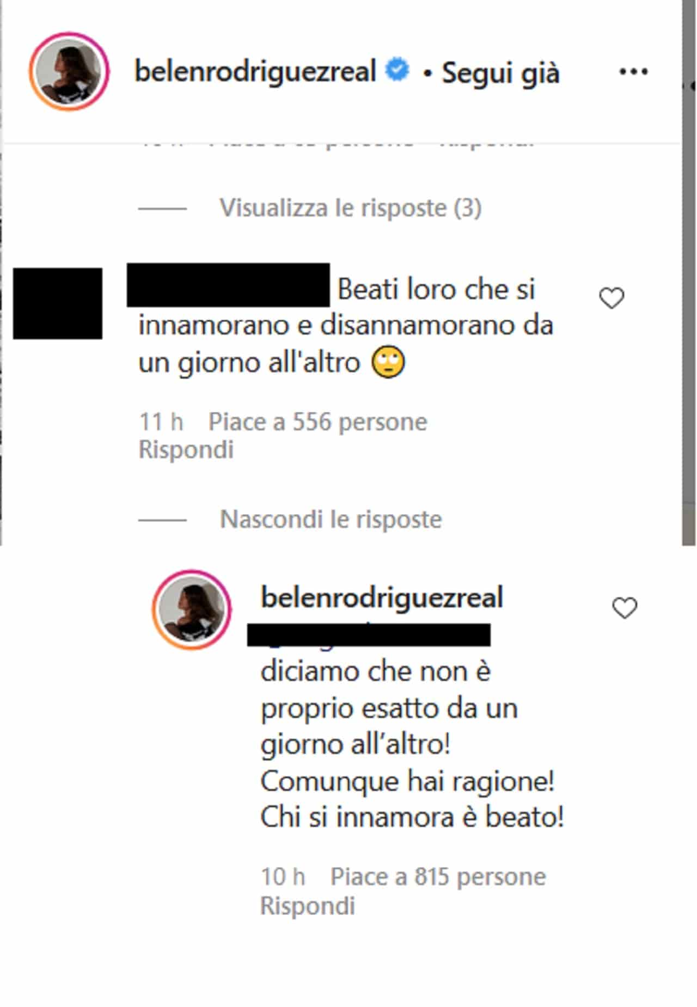Reply to the 11 h comment via 'Rispondi'

pos(186,450)
